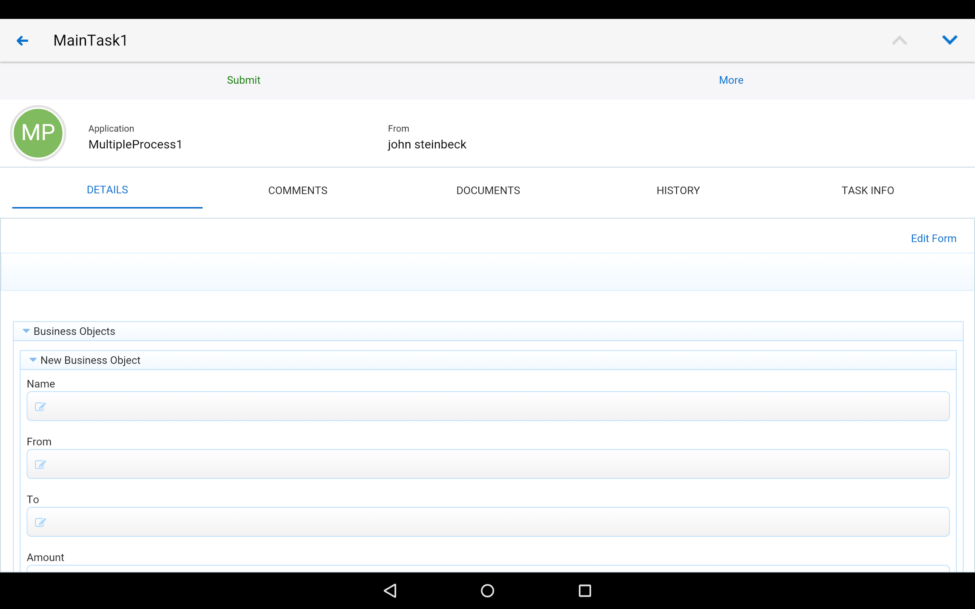Open the TASK INFO tab
This screenshot has width=975, height=609.
(868, 191)
